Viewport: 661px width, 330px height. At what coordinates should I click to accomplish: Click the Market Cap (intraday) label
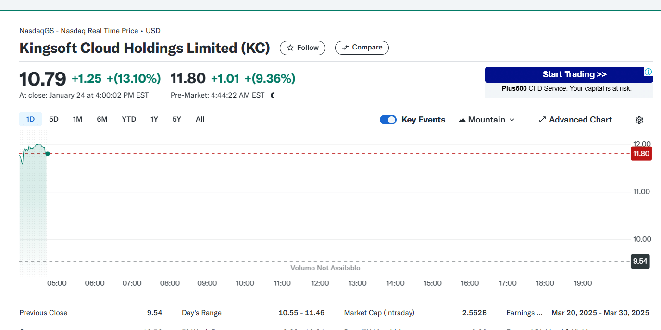tap(379, 313)
